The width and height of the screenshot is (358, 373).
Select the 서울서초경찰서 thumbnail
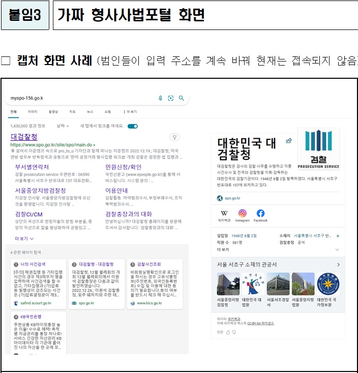click(x=278, y=284)
